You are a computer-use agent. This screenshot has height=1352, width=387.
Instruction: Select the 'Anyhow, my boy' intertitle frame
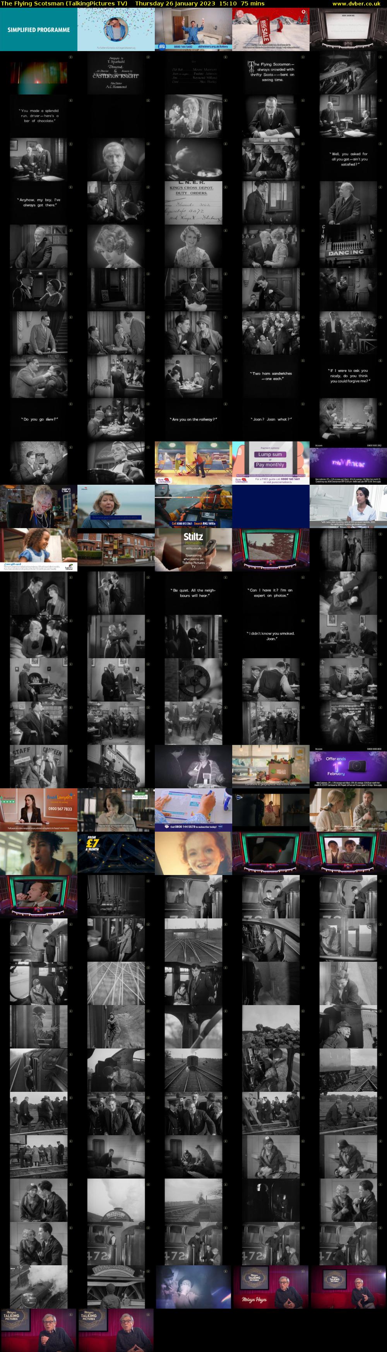pyautogui.click(x=39, y=202)
